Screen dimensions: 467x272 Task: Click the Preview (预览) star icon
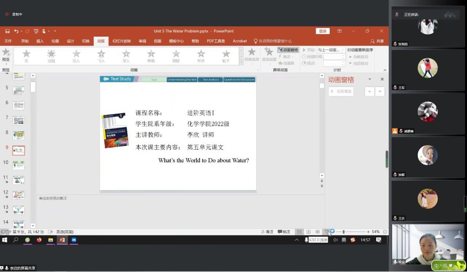point(5,53)
